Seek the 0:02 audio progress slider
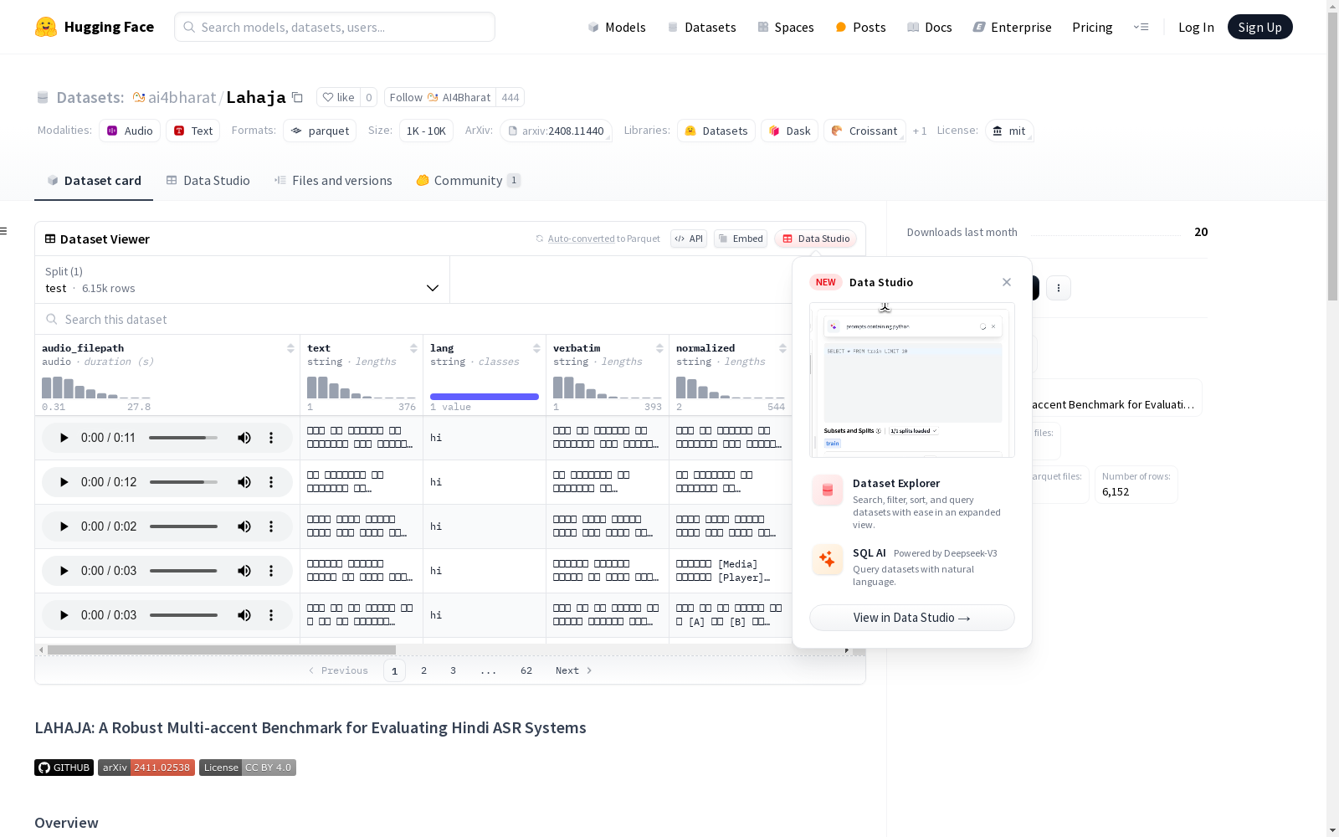The image size is (1339, 837). point(183,526)
